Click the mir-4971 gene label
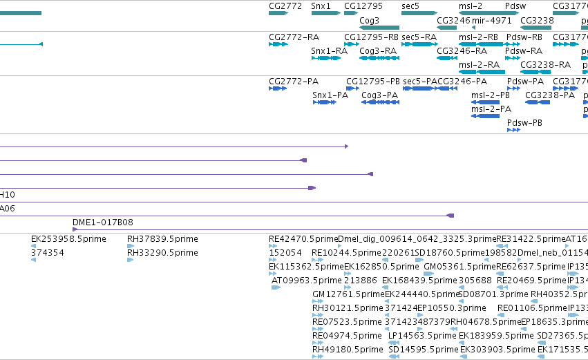Screen dimensions: 588x360 492,21
